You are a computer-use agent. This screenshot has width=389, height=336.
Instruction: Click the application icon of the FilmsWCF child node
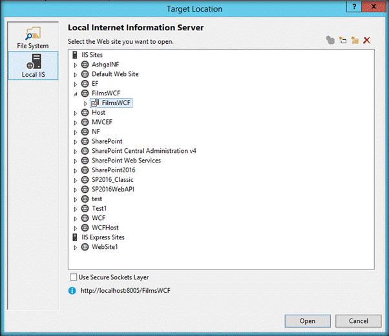click(x=95, y=103)
